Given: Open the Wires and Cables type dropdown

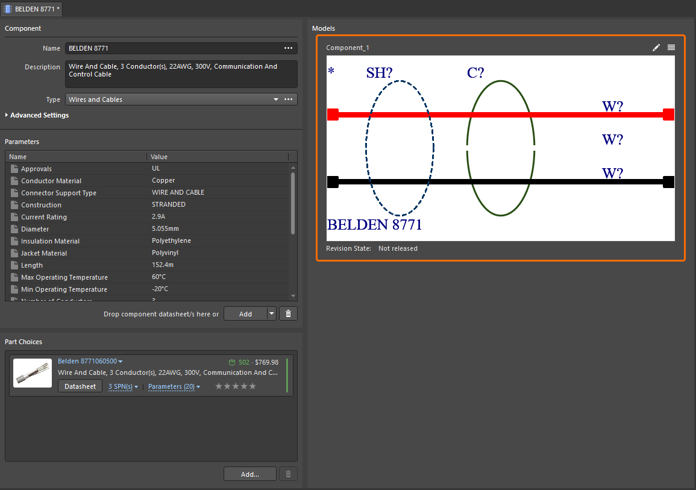Looking at the screenshot, I should pos(275,99).
